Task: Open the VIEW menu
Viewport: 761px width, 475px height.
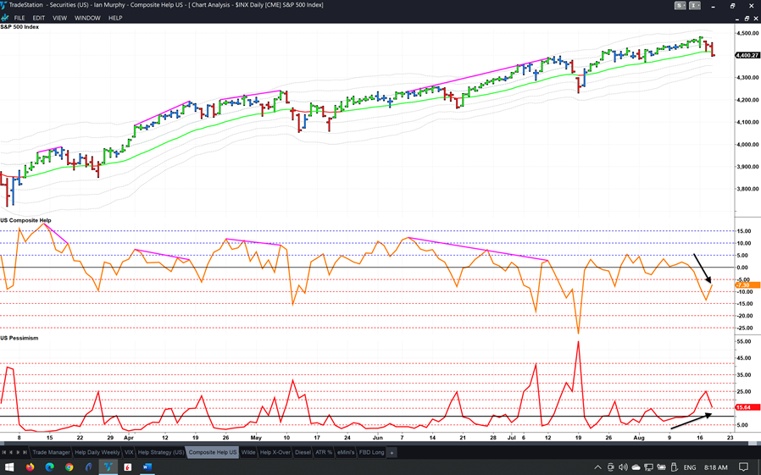Action: click(x=59, y=18)
